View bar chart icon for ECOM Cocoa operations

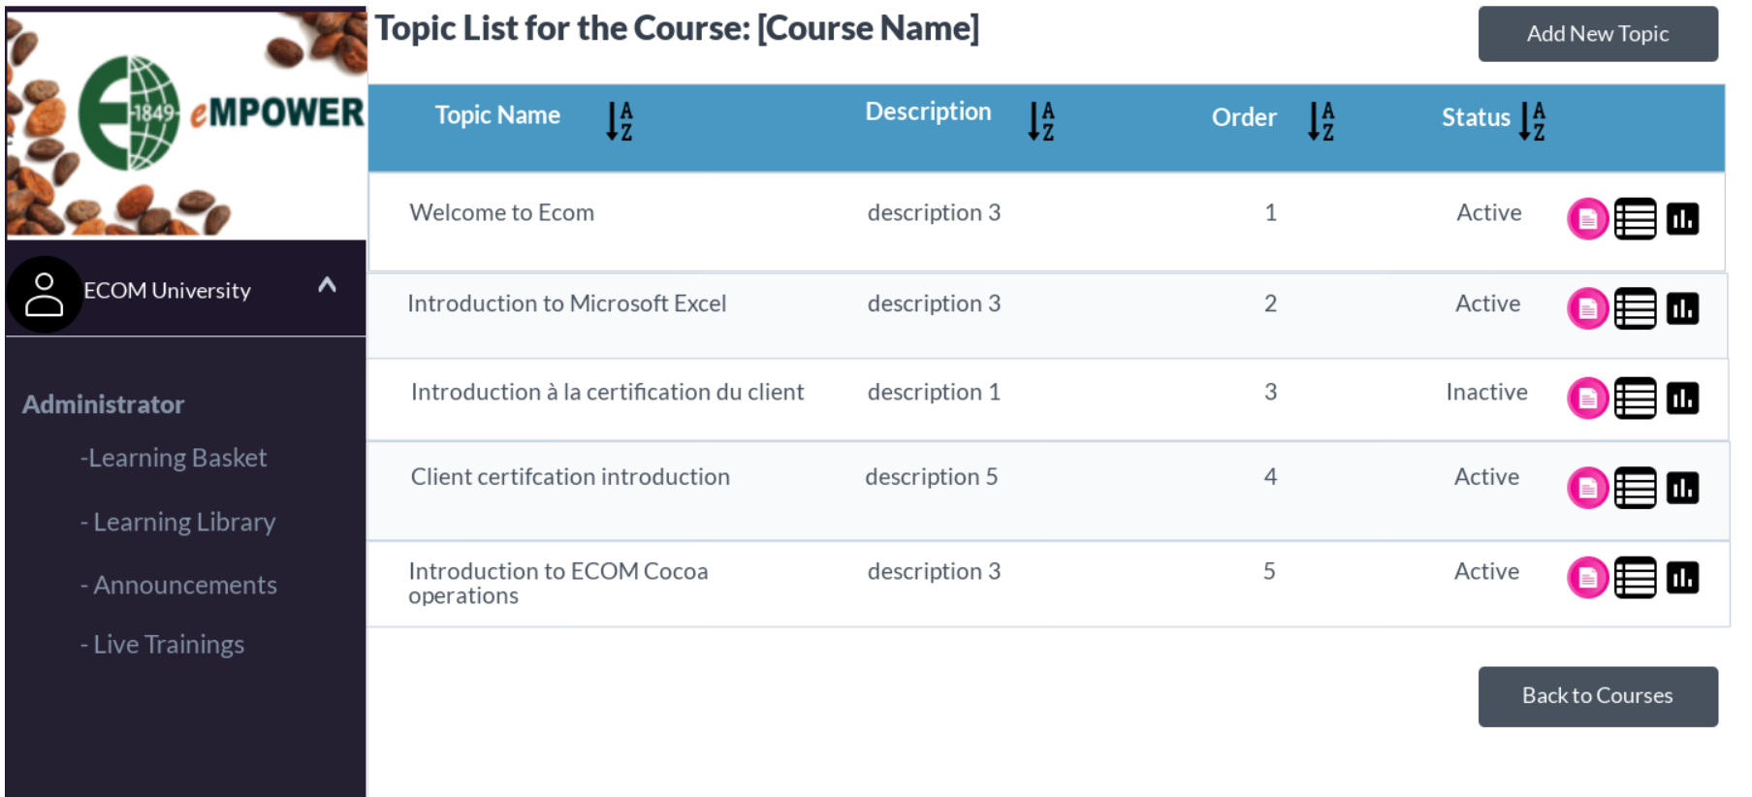click(1682, 578)
